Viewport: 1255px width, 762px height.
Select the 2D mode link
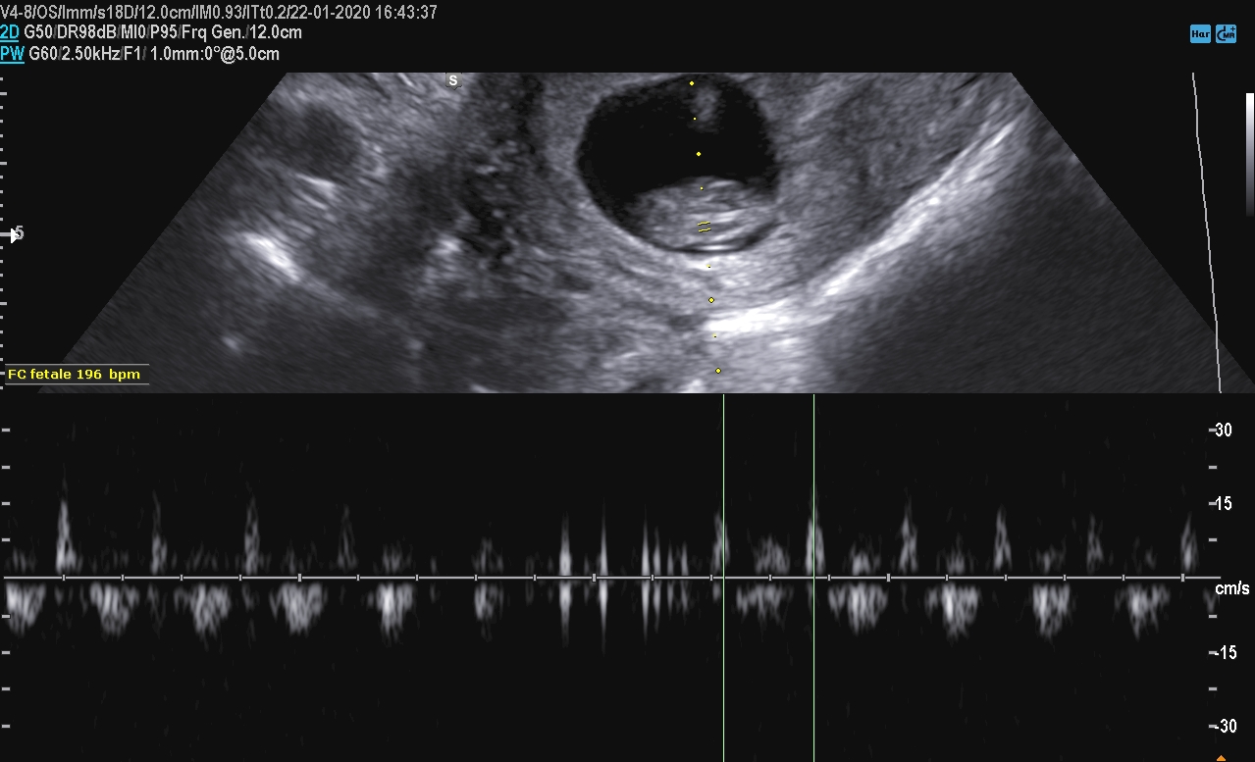[10, 32]
